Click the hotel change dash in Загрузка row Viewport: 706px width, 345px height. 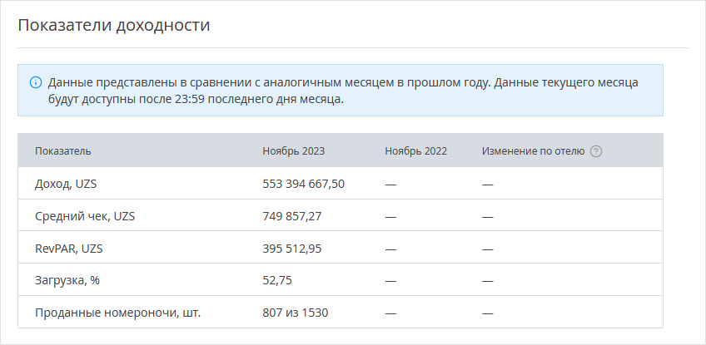pyautogui.click(x=488, y=281)
